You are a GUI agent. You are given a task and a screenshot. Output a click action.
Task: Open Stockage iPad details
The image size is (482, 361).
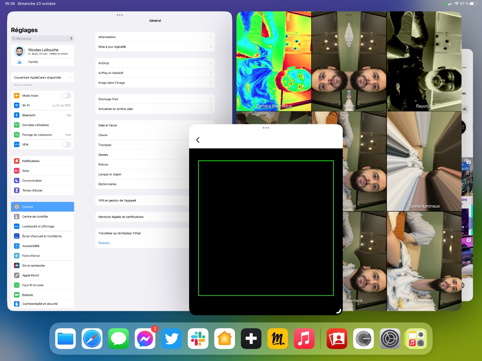[155, 99]
